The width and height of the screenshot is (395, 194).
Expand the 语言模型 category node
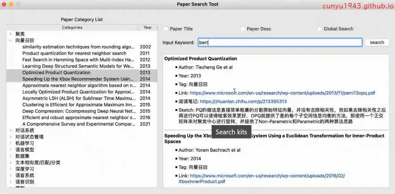[x=10, y=150]
